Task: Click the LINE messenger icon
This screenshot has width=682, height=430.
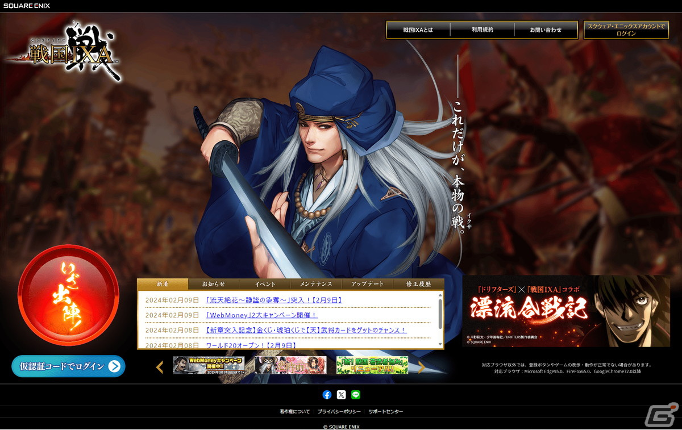Action: tap(356, 394)
